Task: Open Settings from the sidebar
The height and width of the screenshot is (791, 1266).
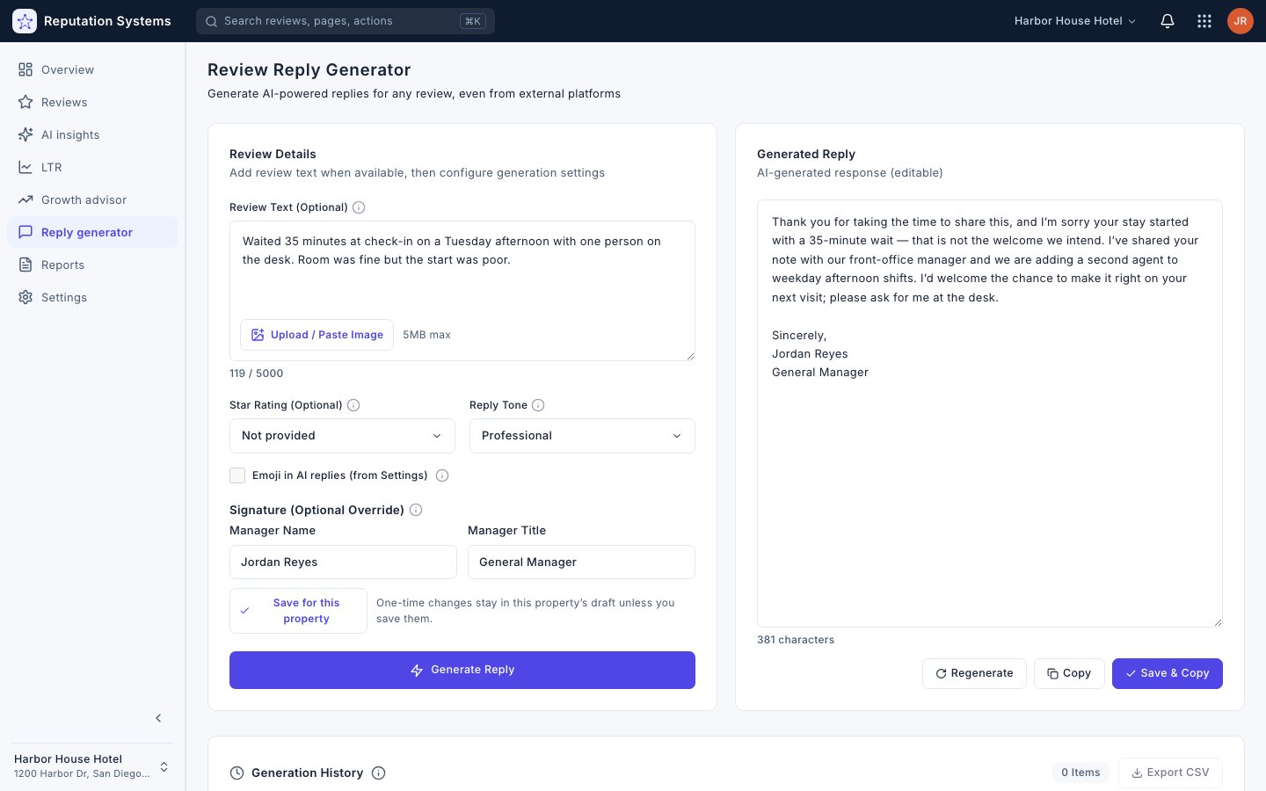Action: click(92, 297)
